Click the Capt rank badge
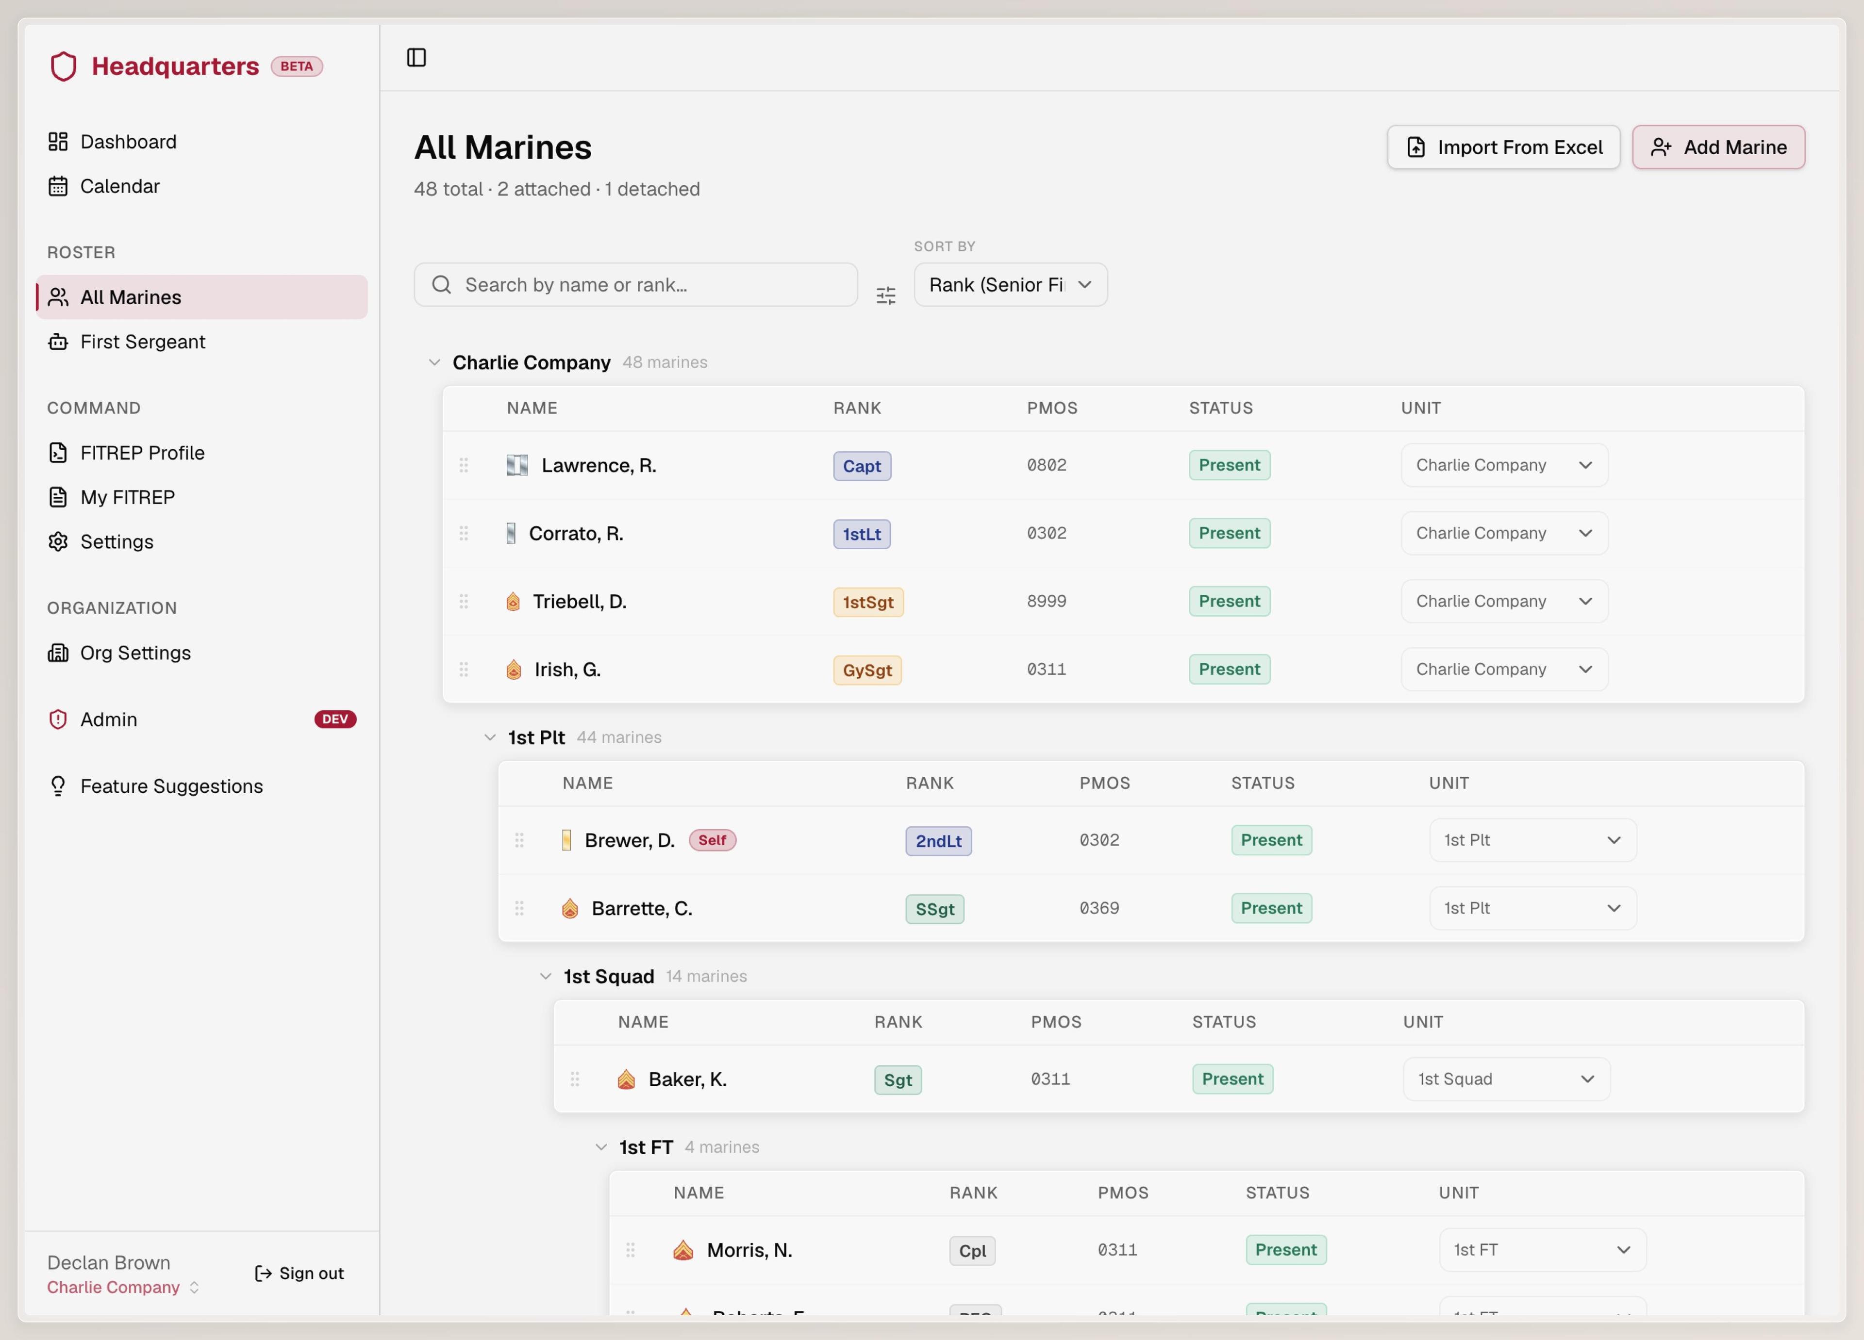This screenshot has height=1340, width=1864. point(861,466)
